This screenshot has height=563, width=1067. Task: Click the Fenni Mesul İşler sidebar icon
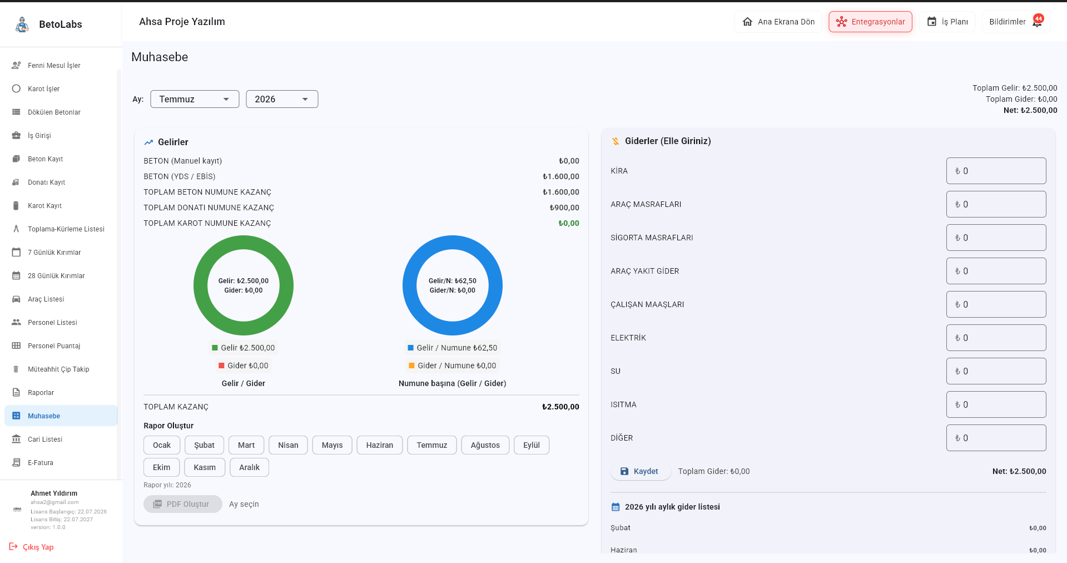(x=16, y=65)
